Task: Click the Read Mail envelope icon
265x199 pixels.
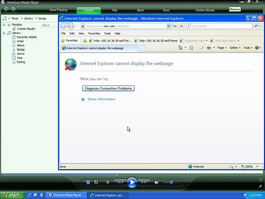Action: (x=201, y=48)
